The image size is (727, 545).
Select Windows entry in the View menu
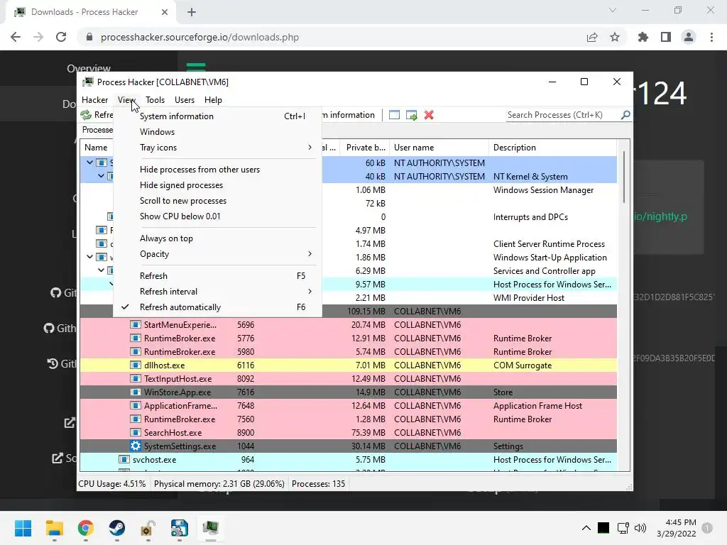click(x=217, y=131)
